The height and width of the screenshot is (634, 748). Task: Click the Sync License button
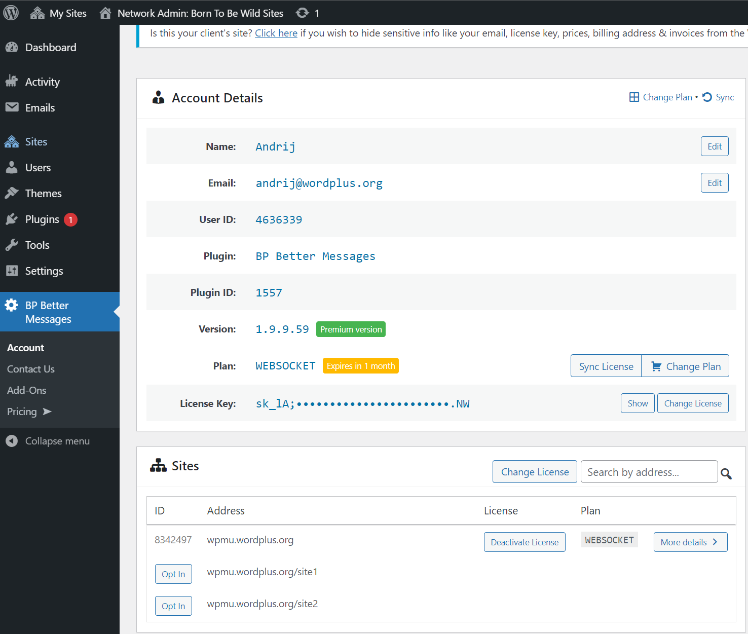click(x=606, y=366)
